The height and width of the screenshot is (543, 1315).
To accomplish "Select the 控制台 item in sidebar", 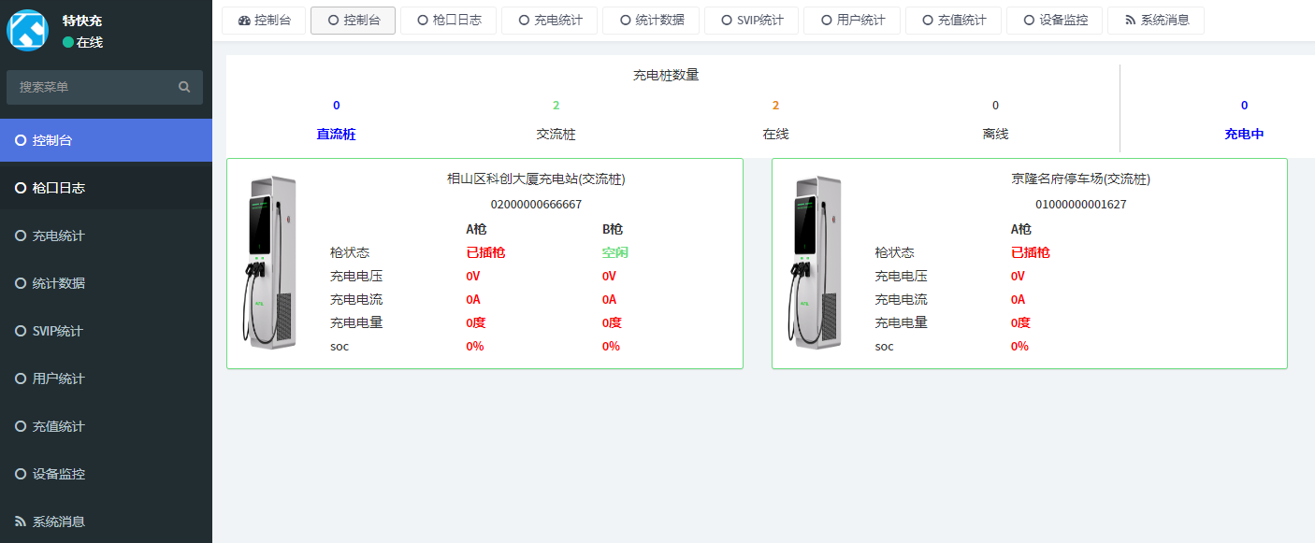I will (52, 140).
